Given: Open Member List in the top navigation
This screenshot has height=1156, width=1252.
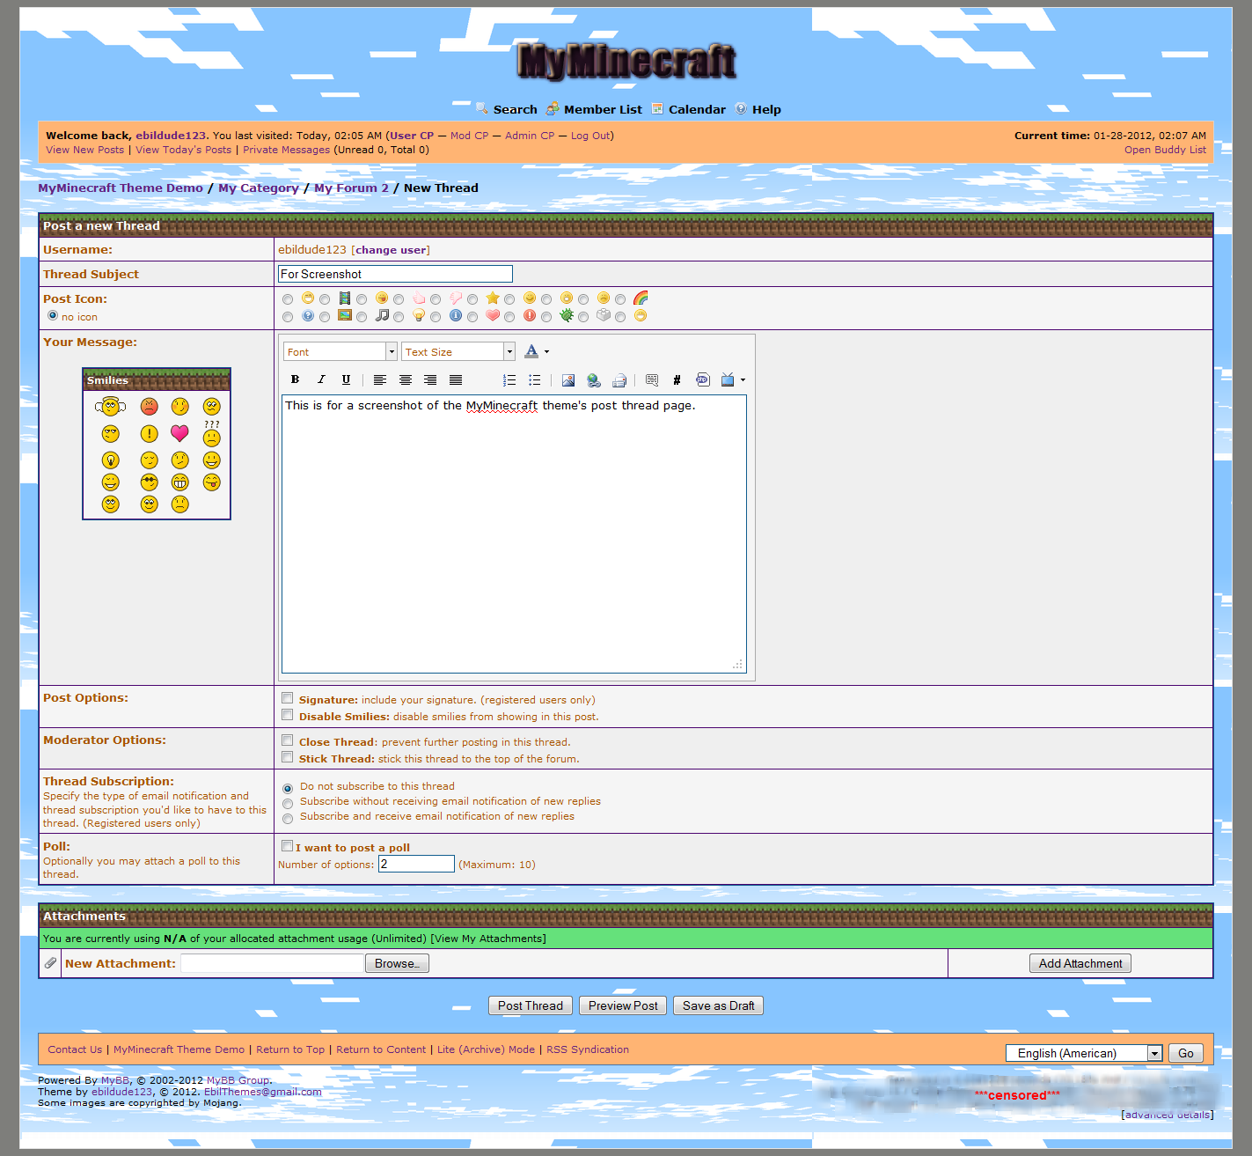Looking at the screenshot, I should pyautogui.click(x=603, y=110).
